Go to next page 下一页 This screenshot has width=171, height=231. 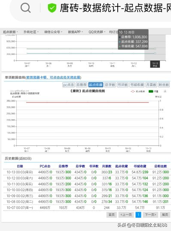(150, 215)
